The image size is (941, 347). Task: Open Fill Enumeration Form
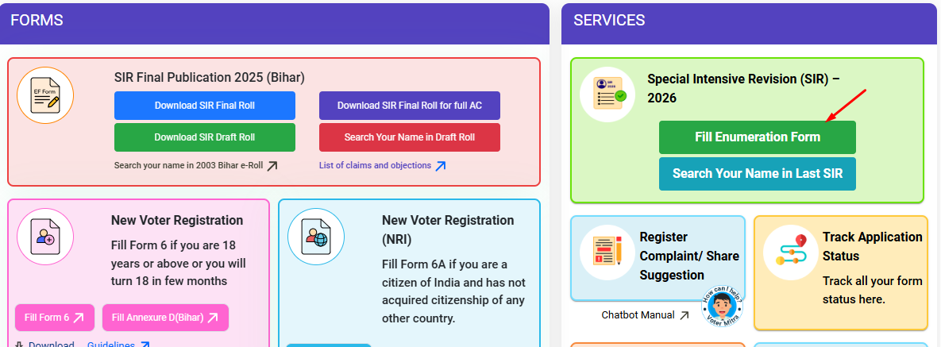pyautogui.click(x=758, y=137)
